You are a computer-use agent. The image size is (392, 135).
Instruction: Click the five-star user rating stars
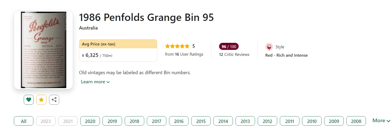[177, 46]
